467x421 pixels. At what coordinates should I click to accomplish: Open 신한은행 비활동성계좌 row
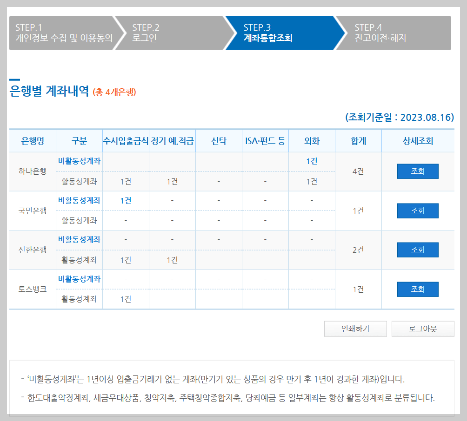pyautogui.click(x=80, y=240)
